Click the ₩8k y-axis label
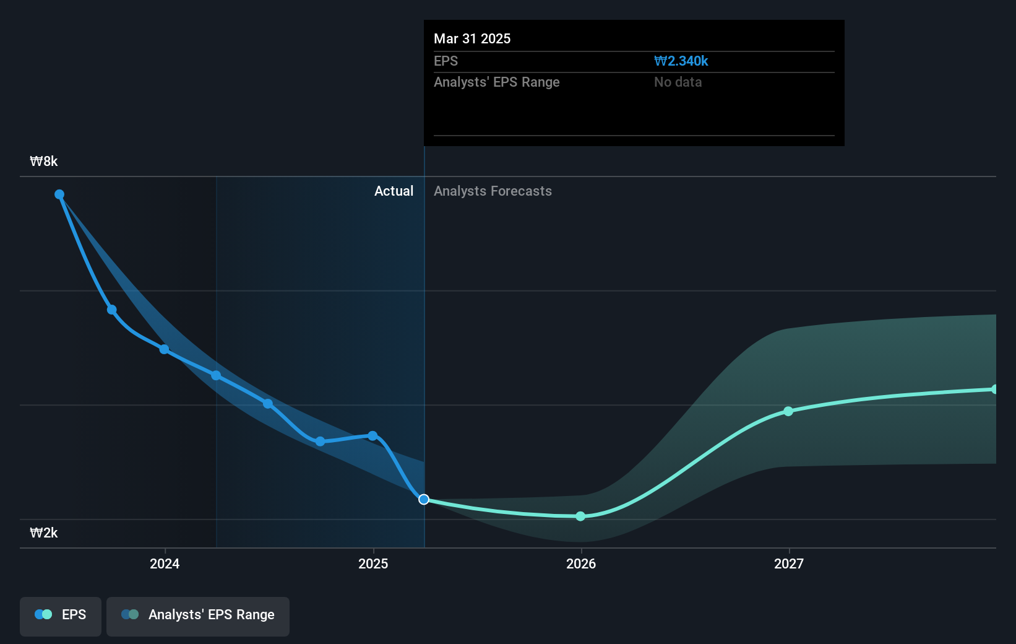This screenshot has height=644, width=1016. click(x=44, y=162)
